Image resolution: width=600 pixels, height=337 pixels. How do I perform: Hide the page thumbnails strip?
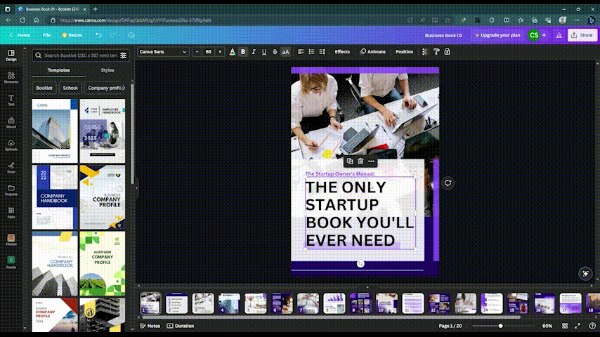[x=367, y=287]
